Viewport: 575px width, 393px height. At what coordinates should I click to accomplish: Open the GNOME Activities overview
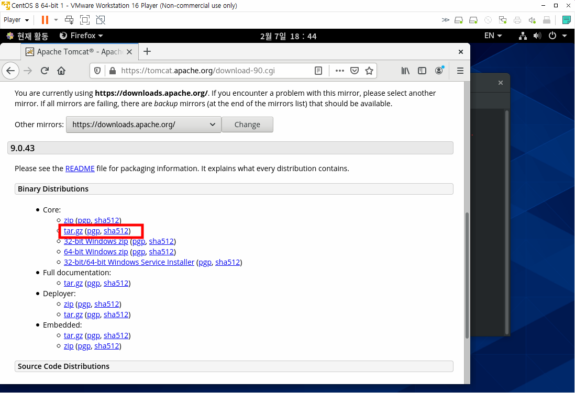point(28,36)
